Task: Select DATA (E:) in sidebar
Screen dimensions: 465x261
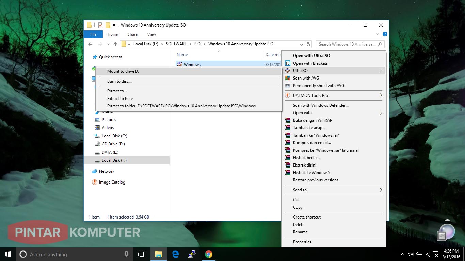Action: click(110, 152)
